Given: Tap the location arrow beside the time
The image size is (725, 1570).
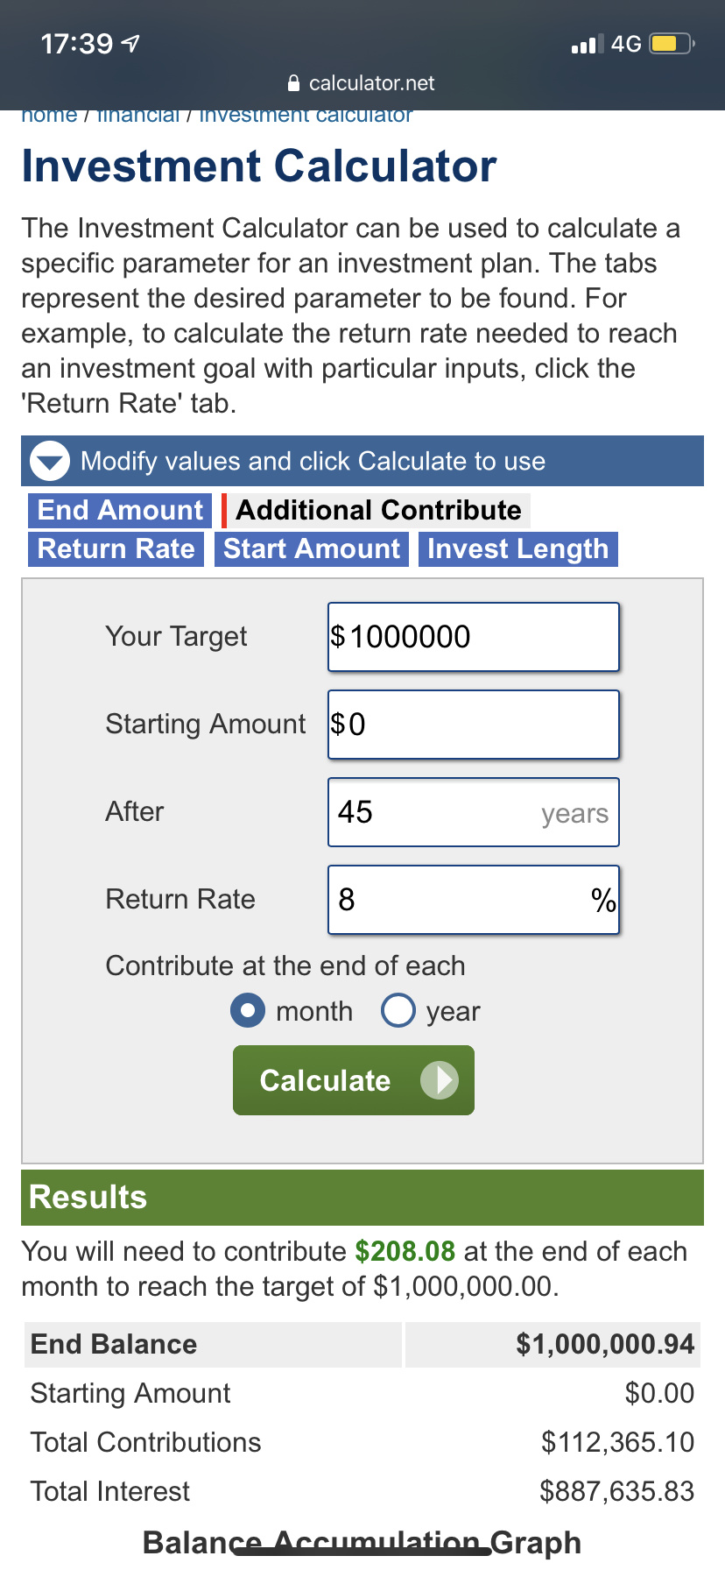Looking at the screenshot, I should [x=131, y=43].
